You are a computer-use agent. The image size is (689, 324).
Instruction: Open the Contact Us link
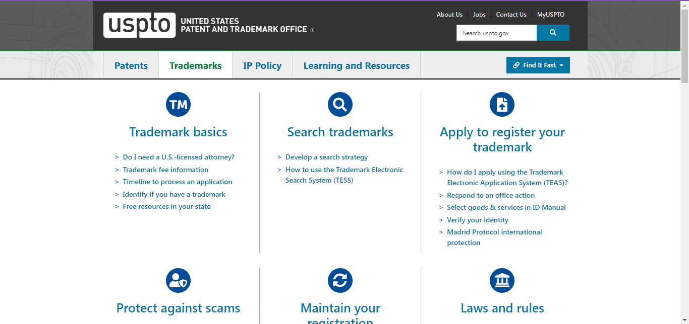tap(511, 15)
